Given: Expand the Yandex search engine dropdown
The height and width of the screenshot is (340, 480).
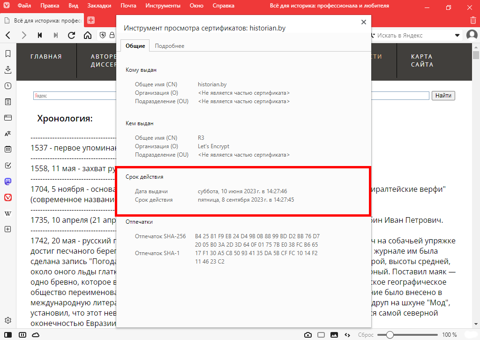Looking at the screenshot, I should coord(457,36).
